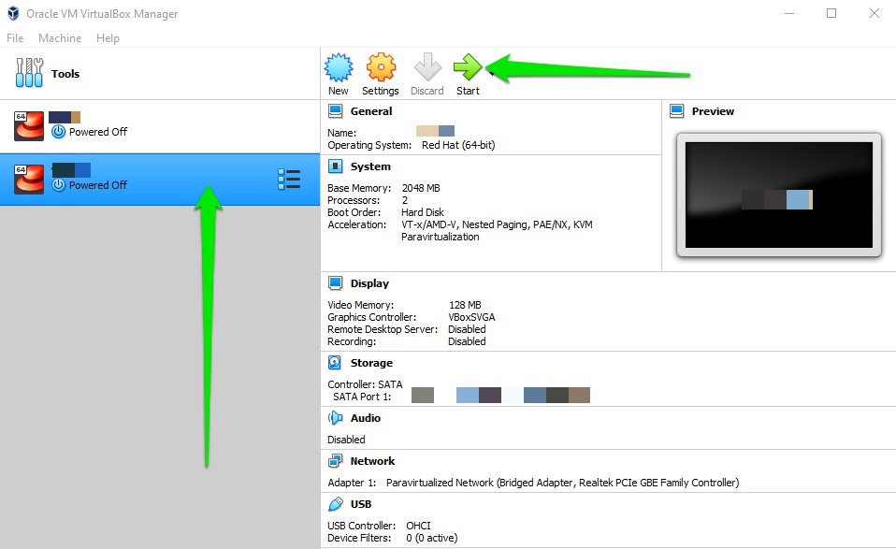896x549 pixels.
Task: Open the Settings gear icon
Action: click(381, 68)
